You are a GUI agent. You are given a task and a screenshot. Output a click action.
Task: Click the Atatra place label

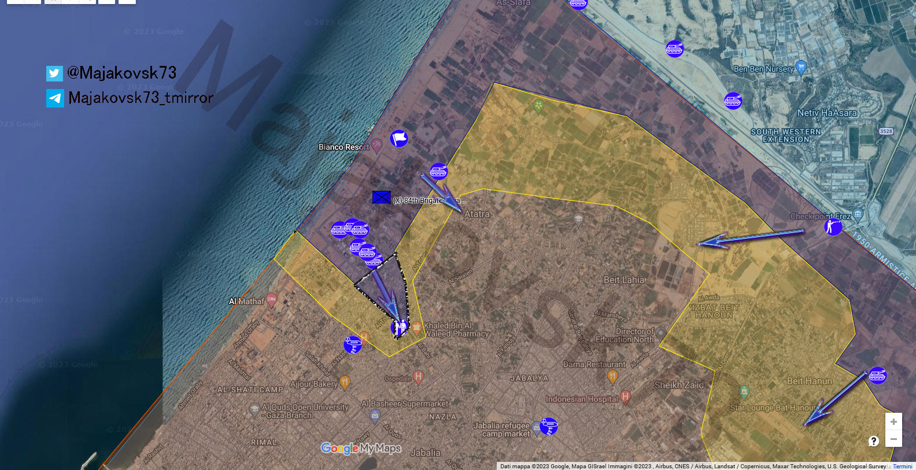pyautogui.click(x=477, y=214)
